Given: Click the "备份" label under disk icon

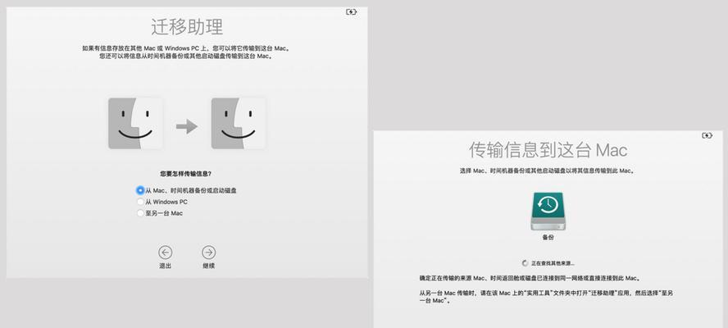Looking at the screenshot, I should click(548, 238).
